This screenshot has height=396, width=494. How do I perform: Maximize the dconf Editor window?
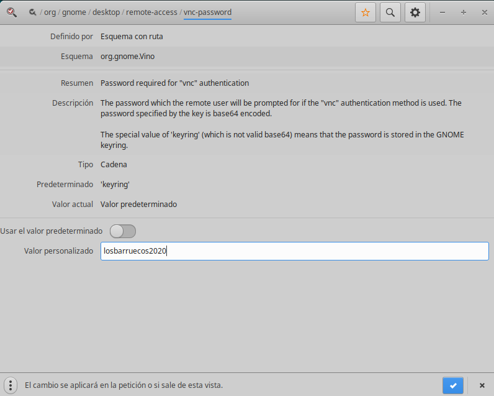coord(464,12)
